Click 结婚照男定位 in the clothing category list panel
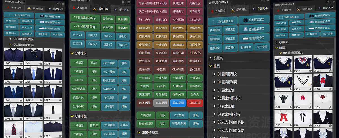 point(253,38)
